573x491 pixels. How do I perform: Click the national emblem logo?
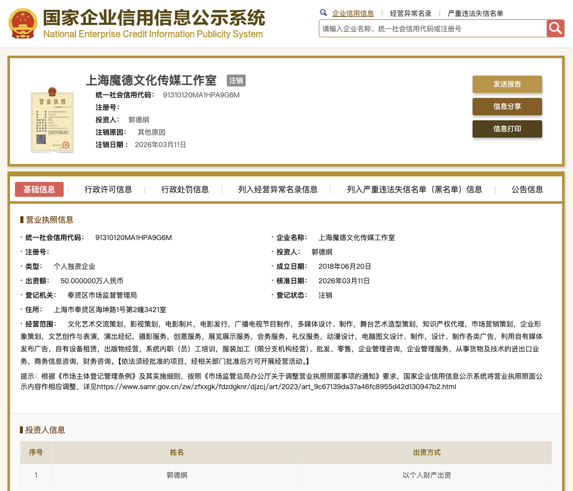pyautogui.click(x=23, y=24)
